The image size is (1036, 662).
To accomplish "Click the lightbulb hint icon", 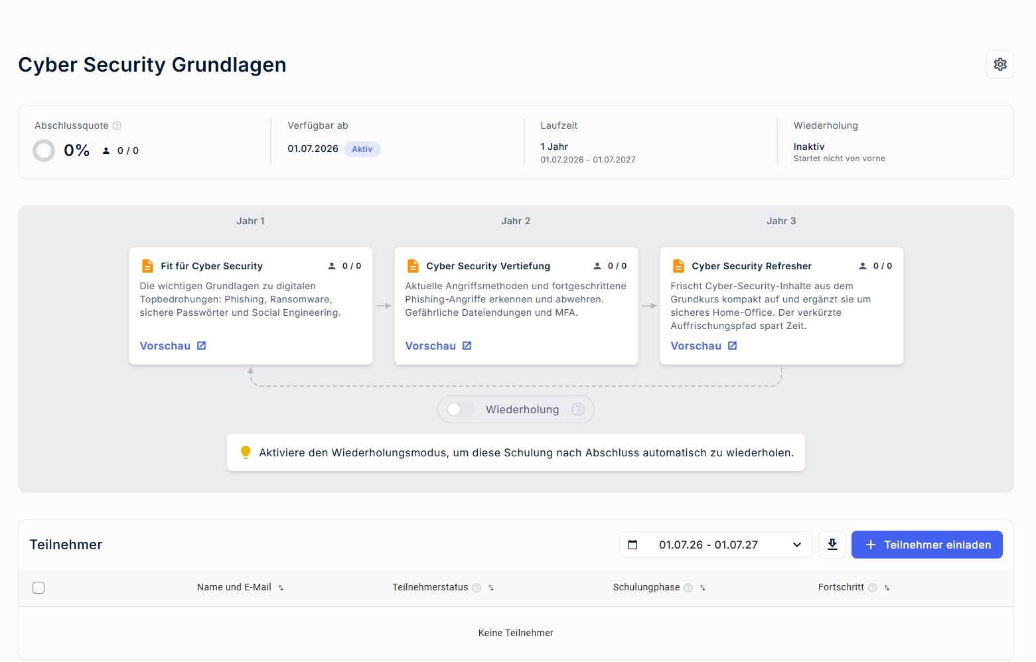I will pyautogui.click(x=246, y=452).
